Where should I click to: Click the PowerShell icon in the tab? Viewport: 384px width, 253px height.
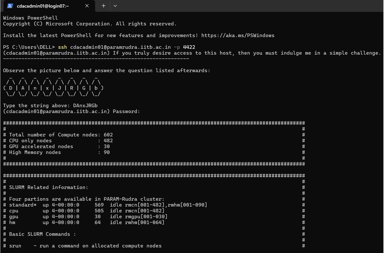tap(10, 6)
